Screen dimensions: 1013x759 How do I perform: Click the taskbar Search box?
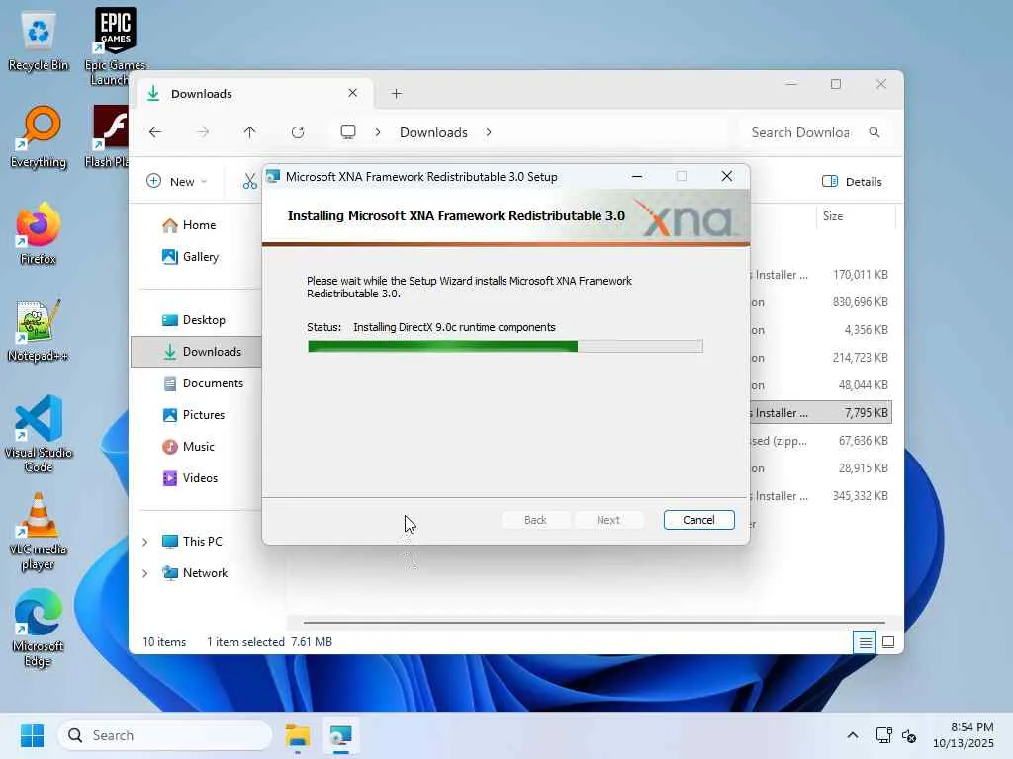click(165, 735)
